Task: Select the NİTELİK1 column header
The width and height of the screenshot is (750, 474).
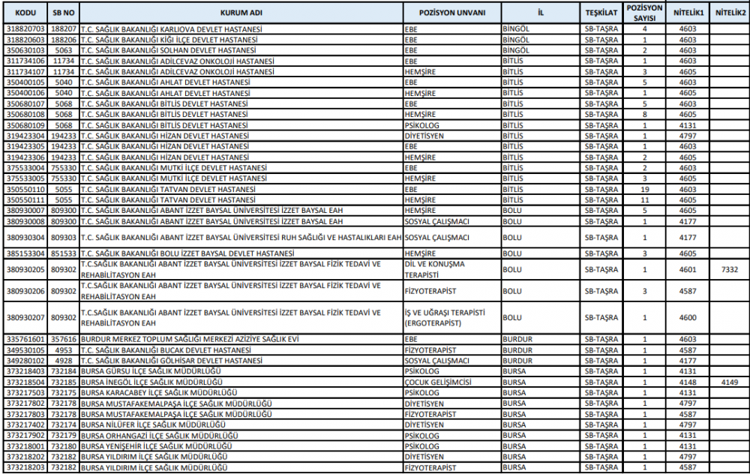Action: [688, 13]
